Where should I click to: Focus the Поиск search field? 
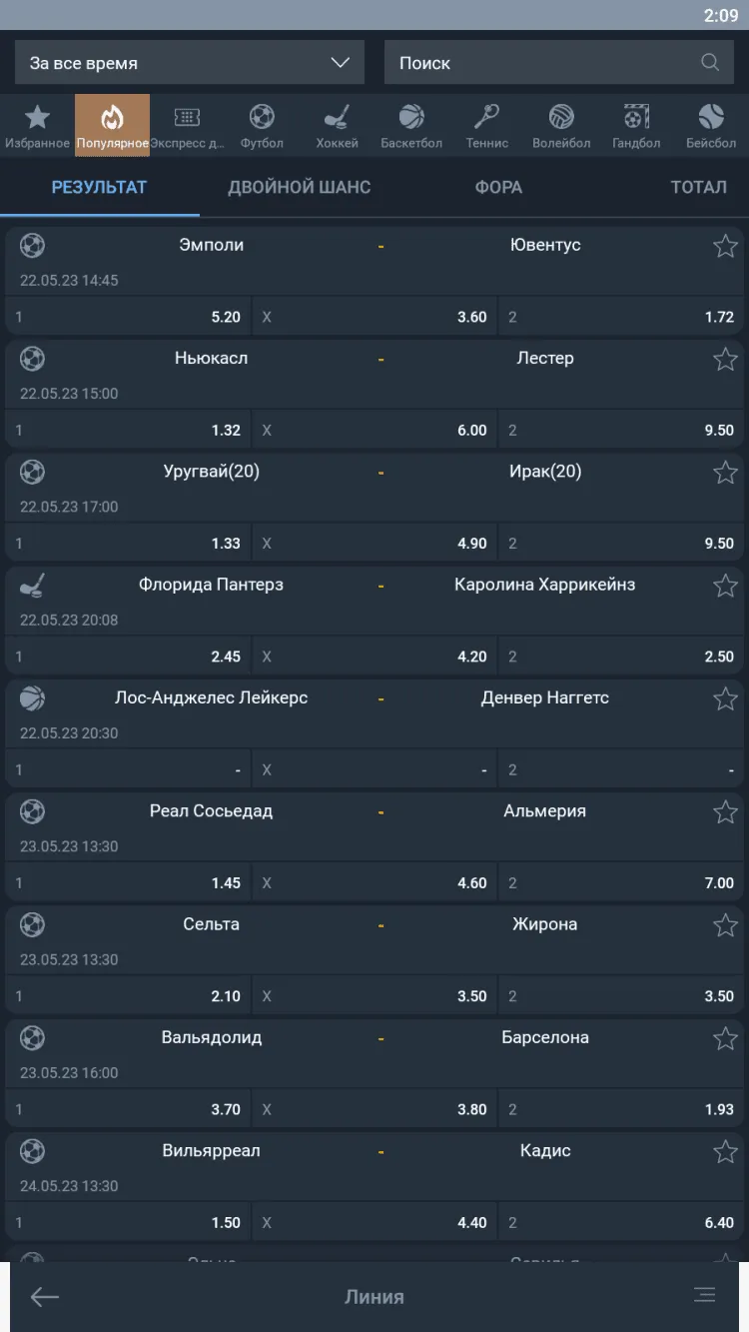click(544, 63)
